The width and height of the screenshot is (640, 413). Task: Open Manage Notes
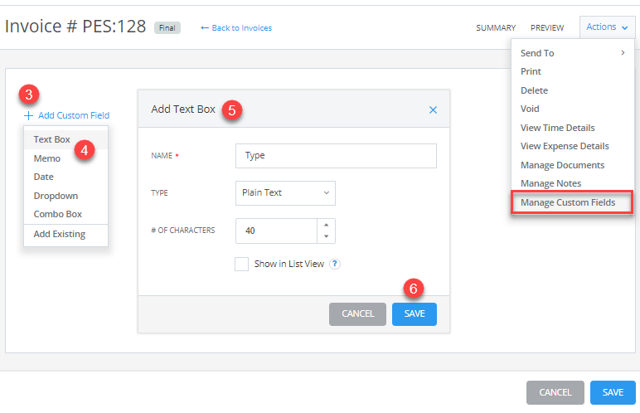pos(573,183)
